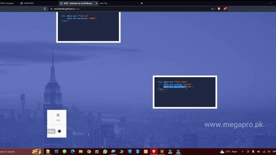Launch Microsoft Edge from taskbar
This screenshot has width=276, height=155.
72,152
